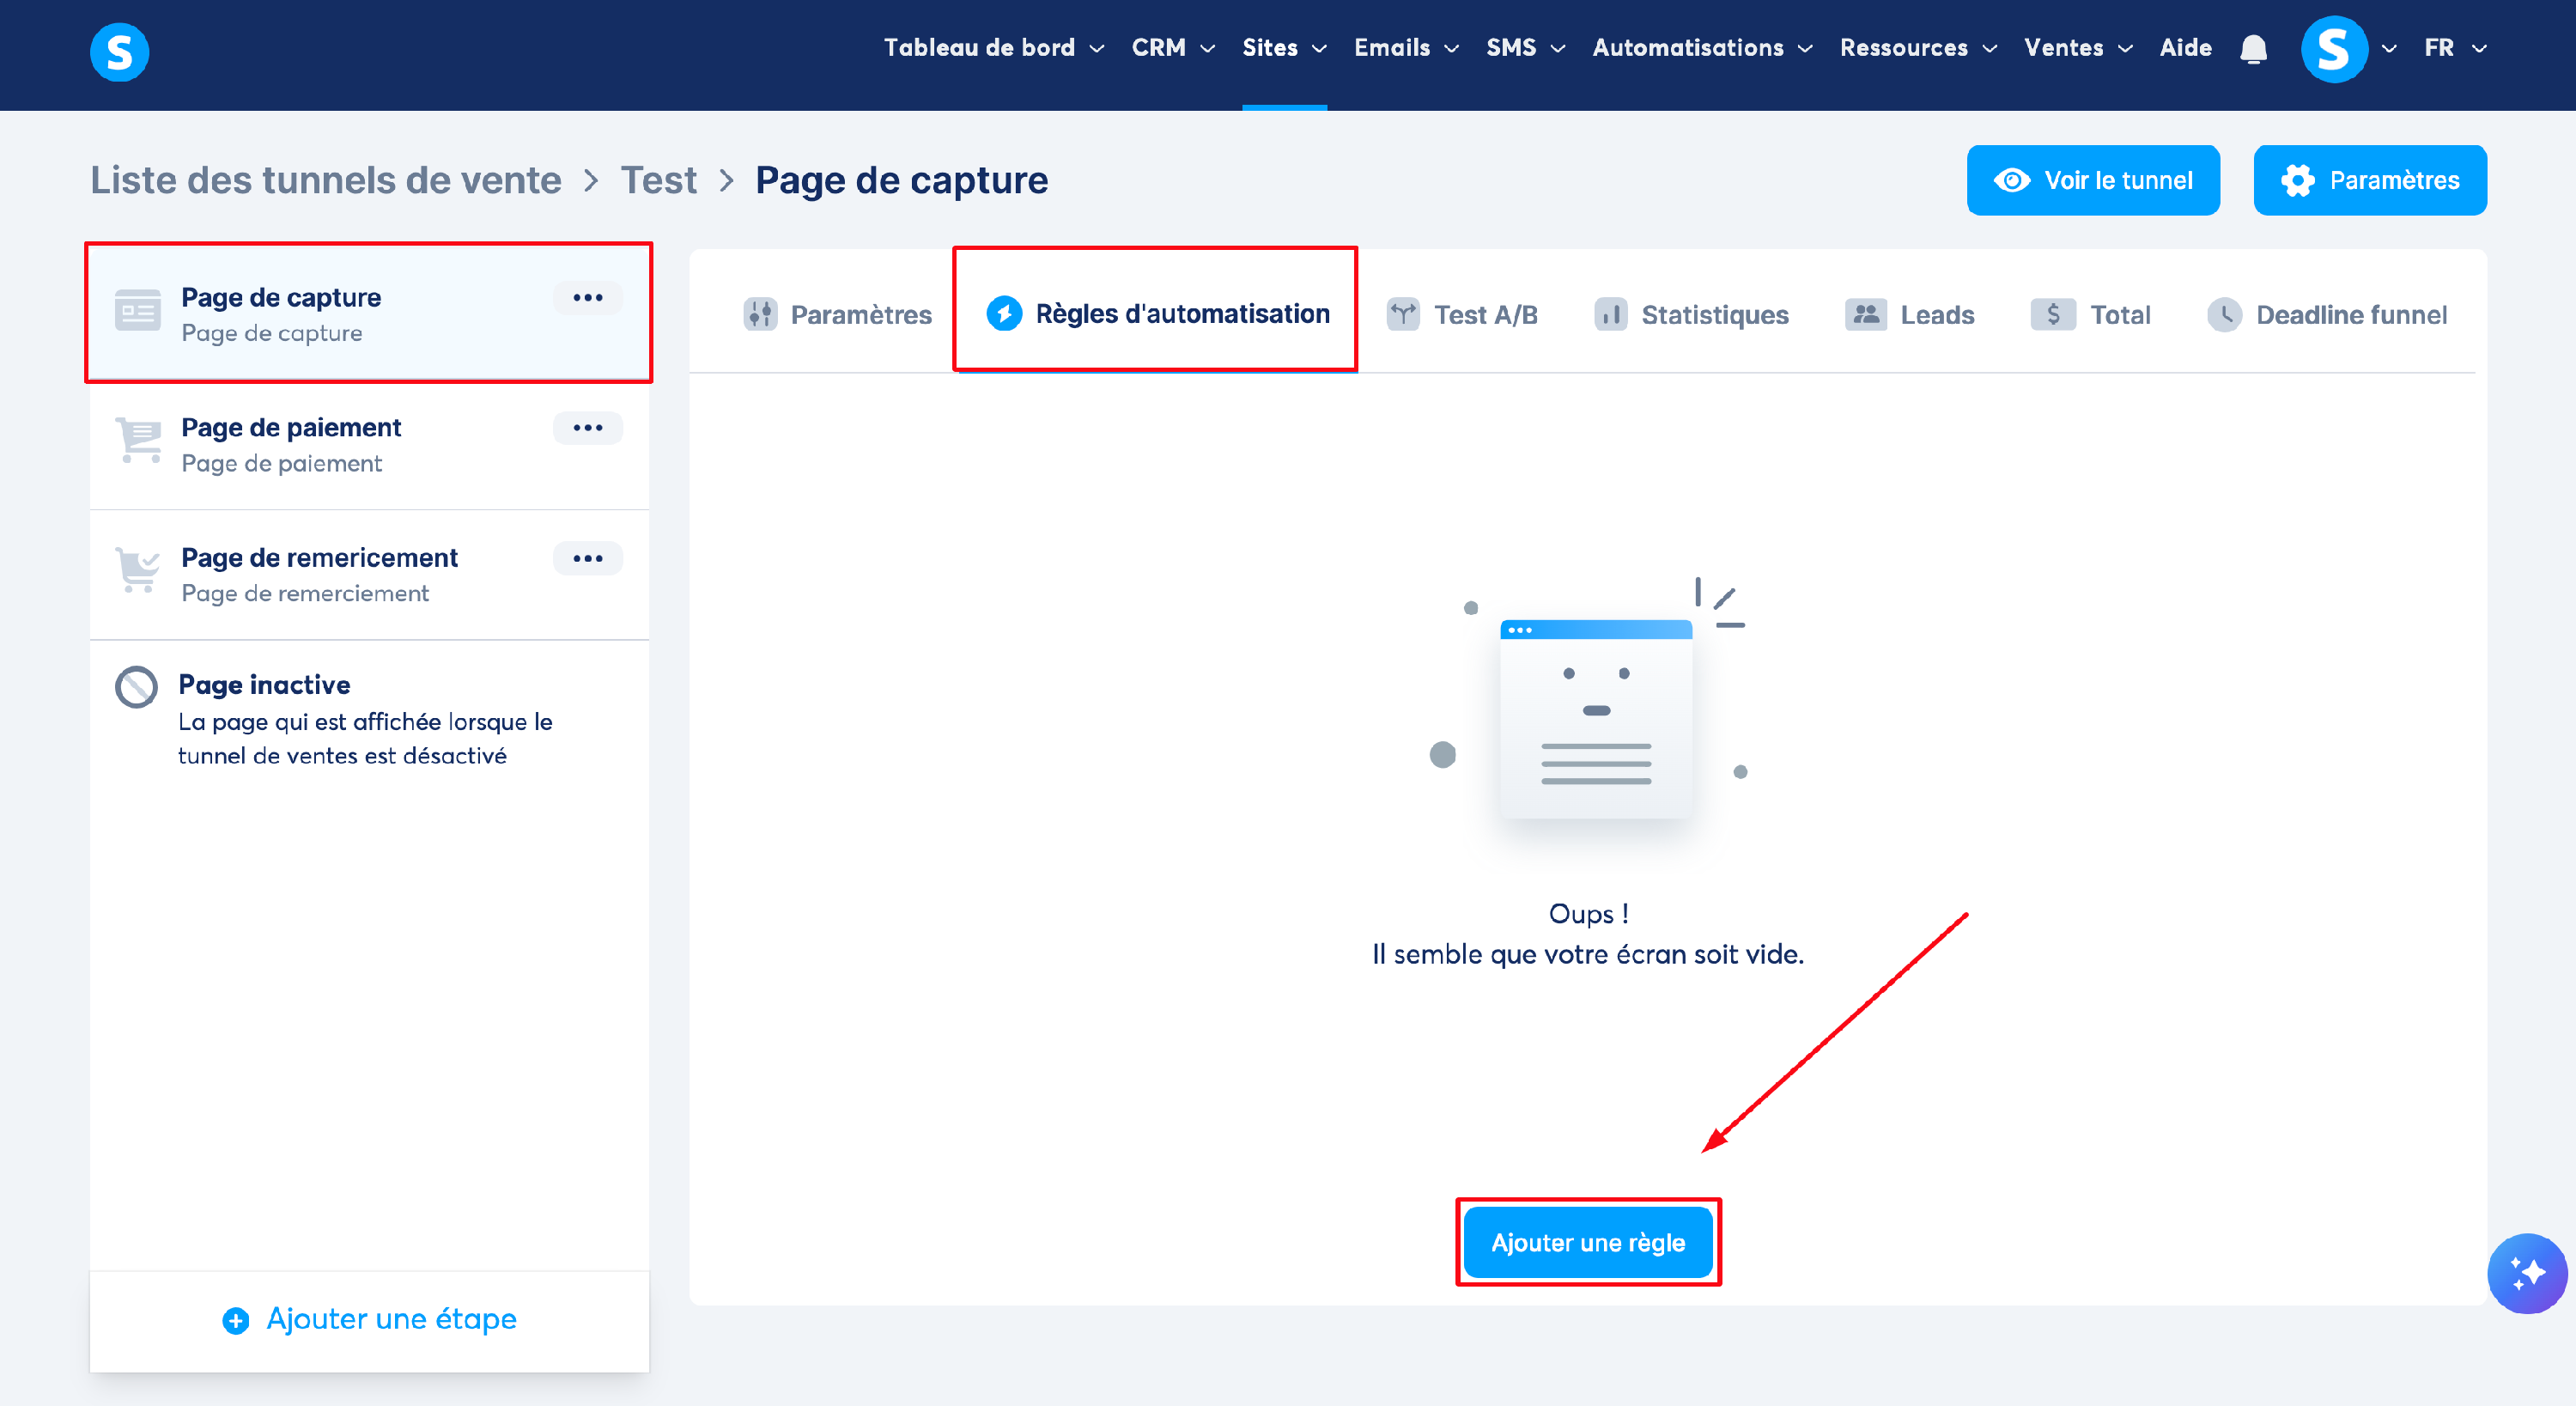
Task: Open three-dots menu for Page de remericement
Action: pos(588,558)
